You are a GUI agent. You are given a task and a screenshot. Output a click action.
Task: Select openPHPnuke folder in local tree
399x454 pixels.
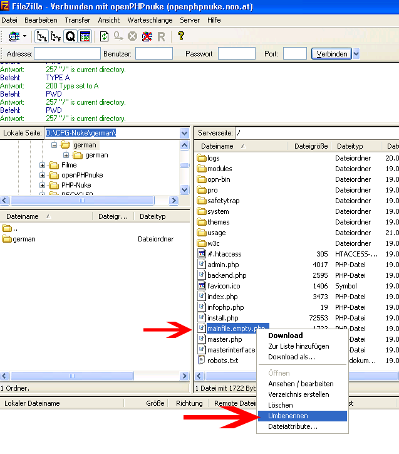82,175
